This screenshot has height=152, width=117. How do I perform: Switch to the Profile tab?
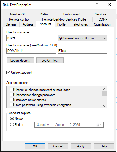point(61,24)
